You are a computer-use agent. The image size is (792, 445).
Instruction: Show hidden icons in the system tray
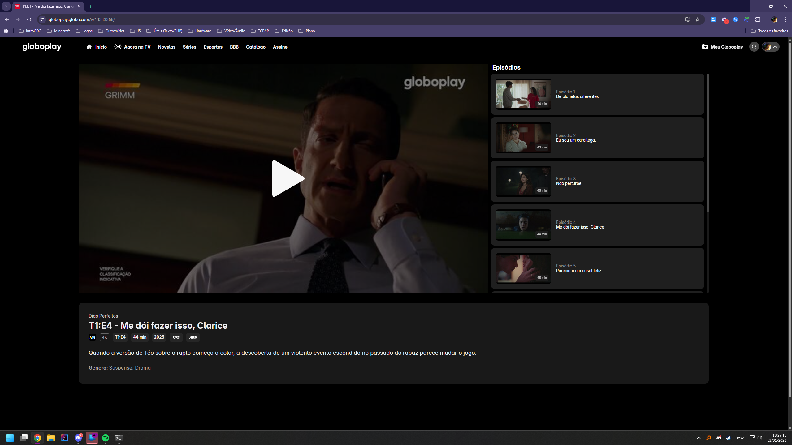698,438
